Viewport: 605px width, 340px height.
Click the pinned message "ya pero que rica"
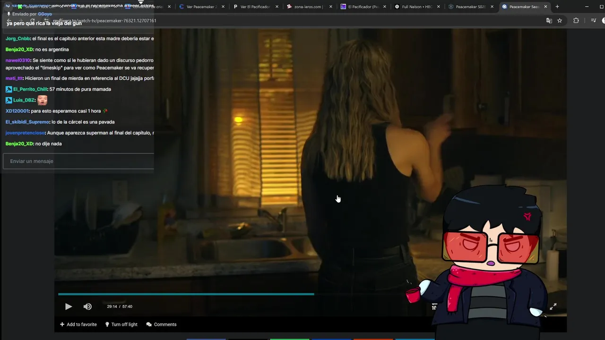pos(44,23)
